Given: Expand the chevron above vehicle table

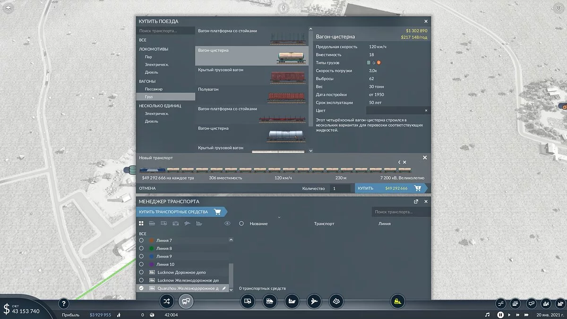Looking at the screenshot, I should [x=279, y=217].
